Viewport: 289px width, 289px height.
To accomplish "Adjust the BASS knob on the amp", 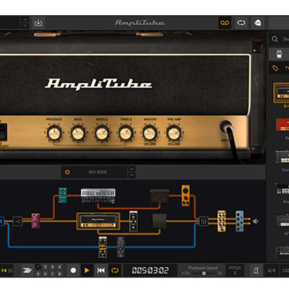I will point(78,133).
